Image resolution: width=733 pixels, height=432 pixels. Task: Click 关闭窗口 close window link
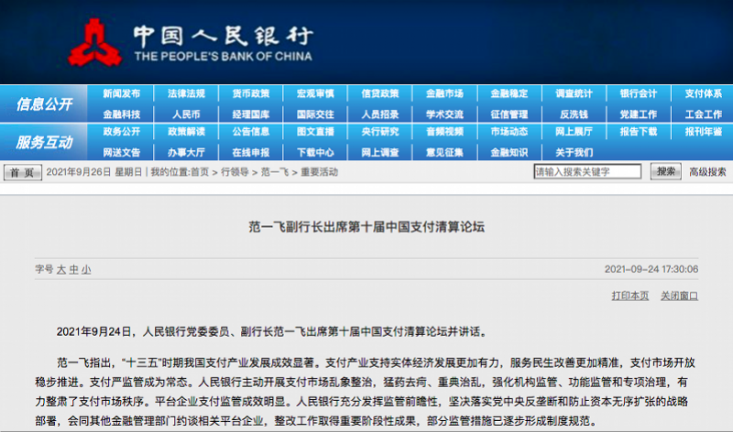click(x=679, y=296)
